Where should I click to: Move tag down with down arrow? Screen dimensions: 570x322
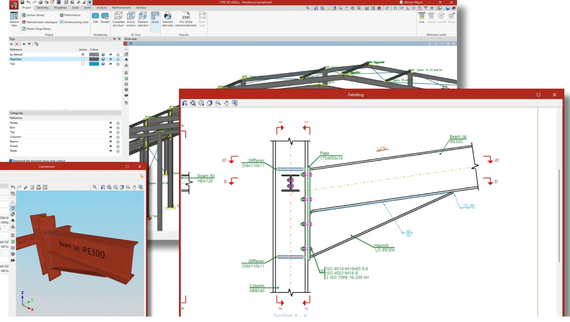pos(29,44)
